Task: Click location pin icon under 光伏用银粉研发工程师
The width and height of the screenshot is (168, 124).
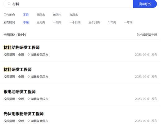Action: (29, 121)
